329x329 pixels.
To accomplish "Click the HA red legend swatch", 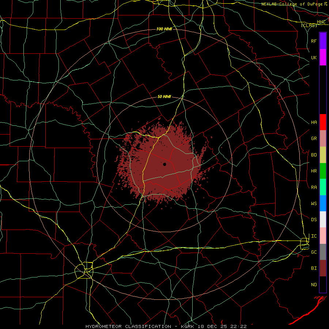I will click(323, 122).
